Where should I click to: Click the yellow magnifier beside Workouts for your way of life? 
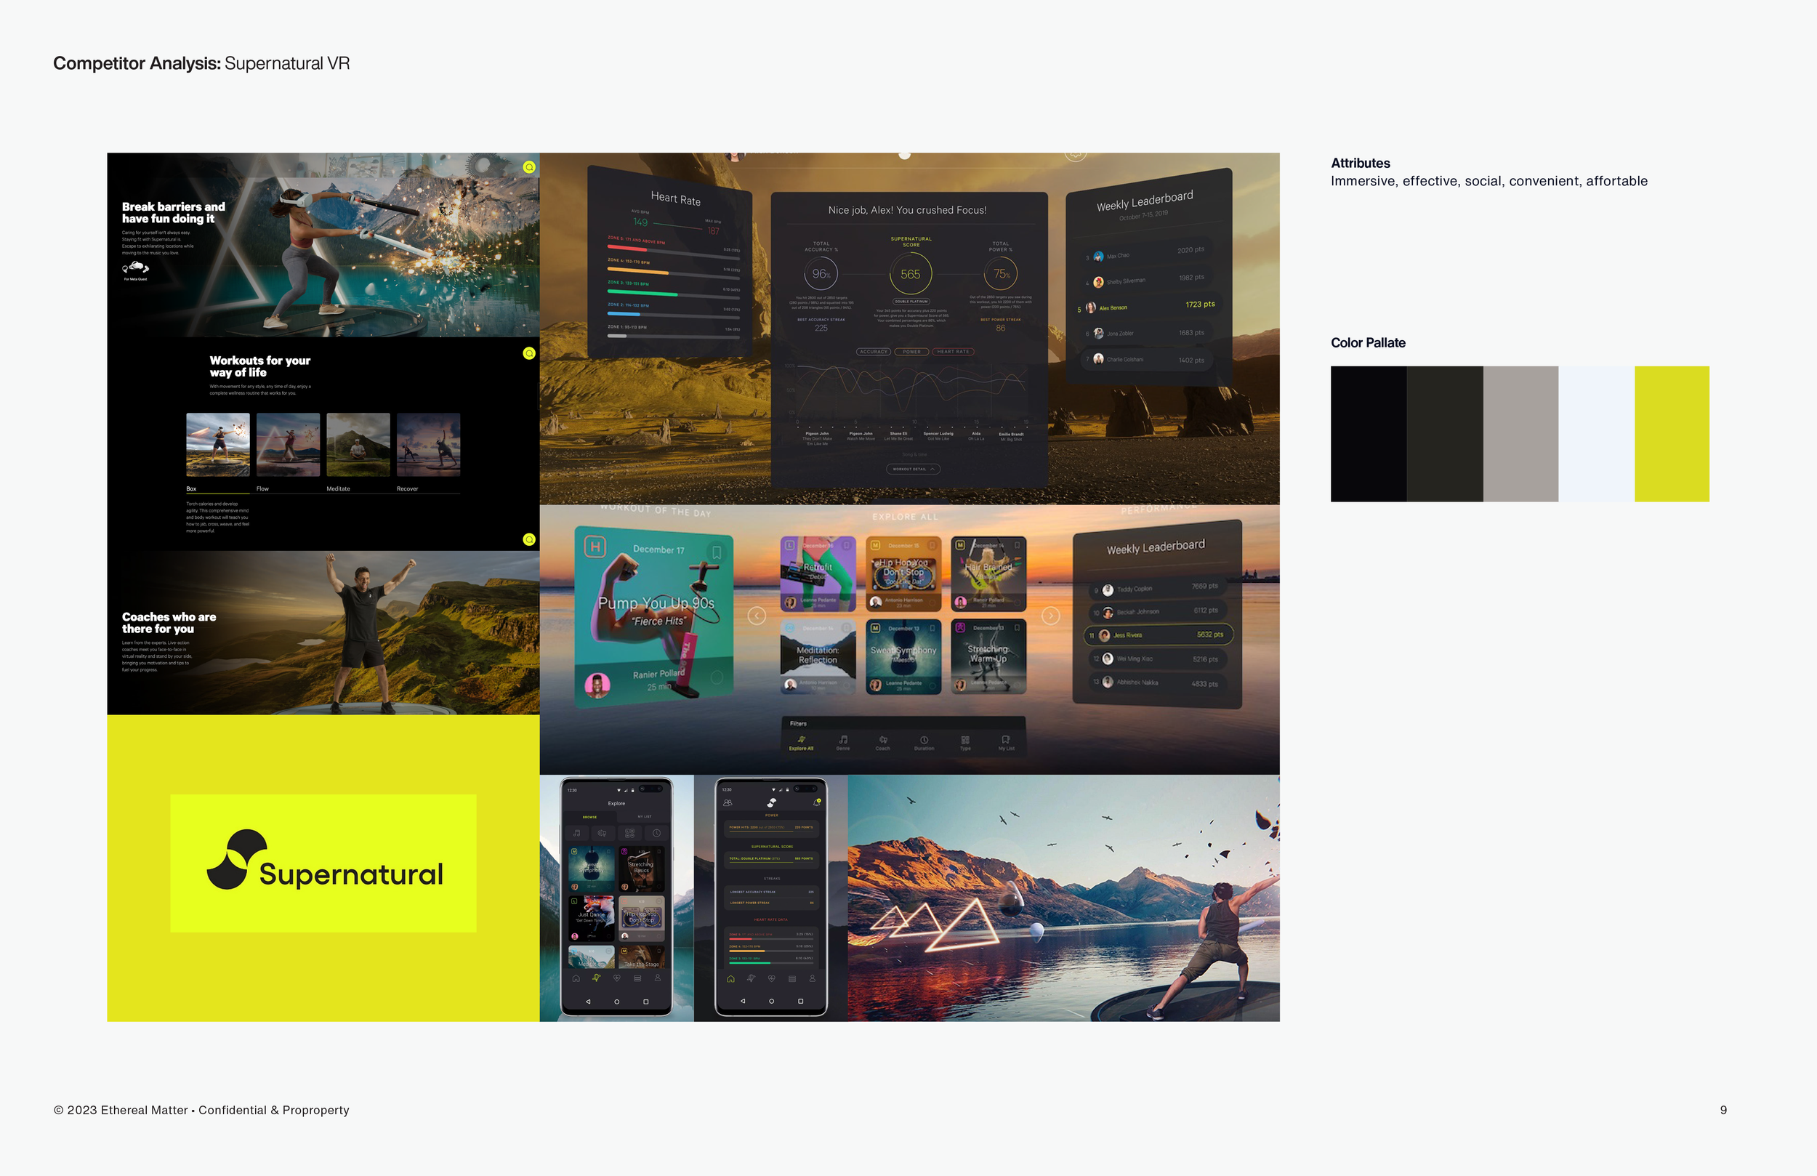[x=529, y=353]
